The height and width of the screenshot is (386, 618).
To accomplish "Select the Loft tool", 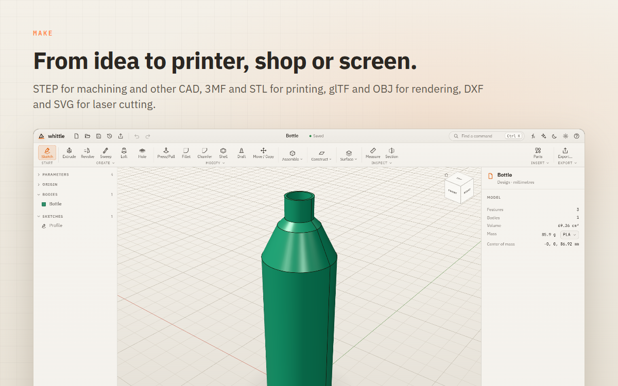I will coord(124,153).
